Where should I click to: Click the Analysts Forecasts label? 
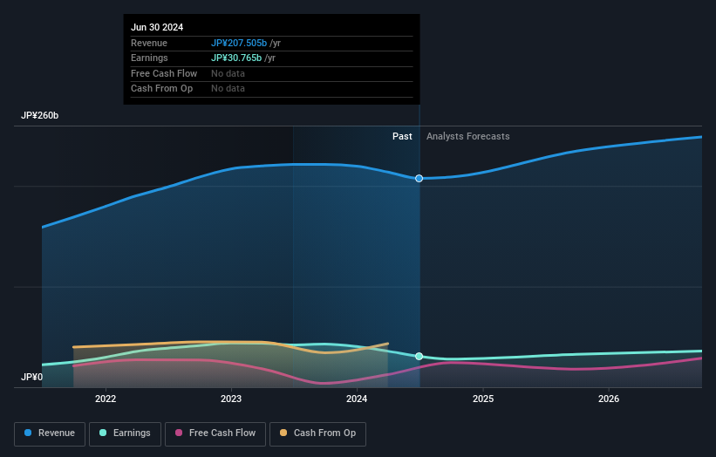468,136
